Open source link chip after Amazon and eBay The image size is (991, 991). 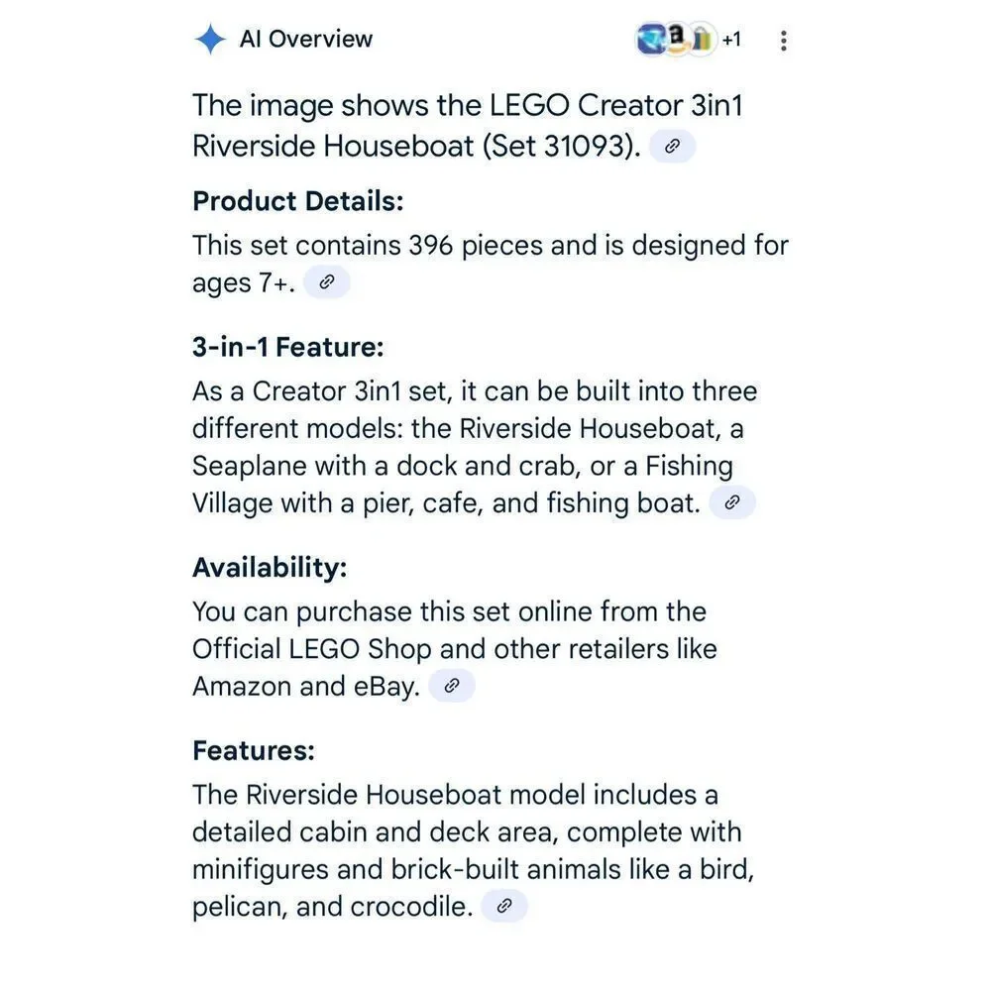451,686
